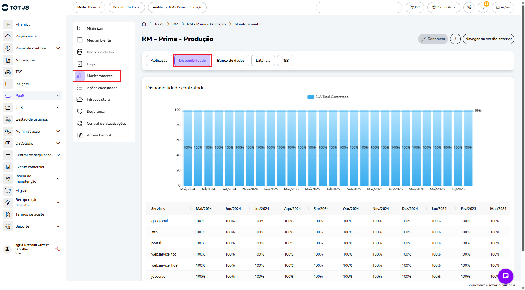This screenshot has width=525, height=290.
Task: Click the DevStudio icon
Action: coord(8,143)
